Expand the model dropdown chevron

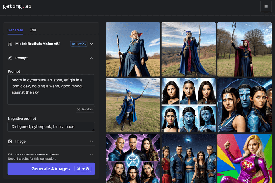click(91, 44)
